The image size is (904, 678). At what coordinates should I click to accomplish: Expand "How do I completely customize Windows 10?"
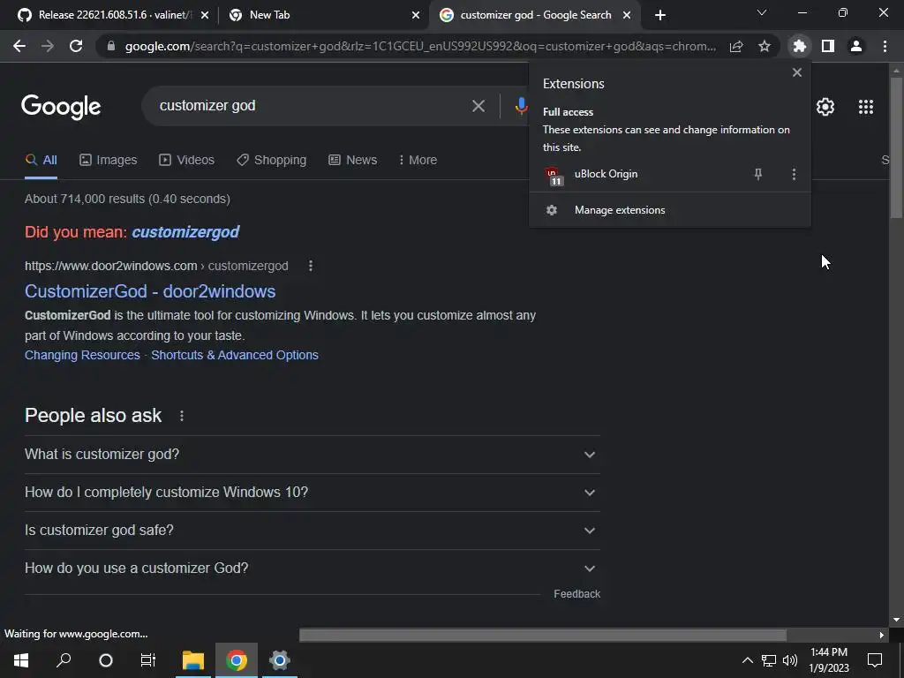pyautogui.click(x=312, y=493)
